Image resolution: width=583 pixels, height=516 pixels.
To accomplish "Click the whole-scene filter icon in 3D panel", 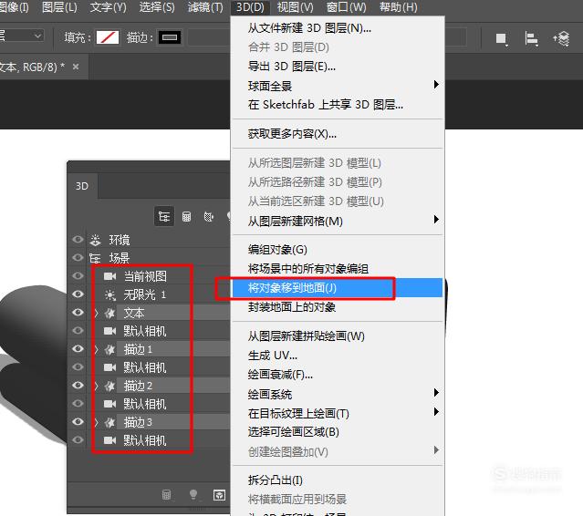I will point(164,217).
